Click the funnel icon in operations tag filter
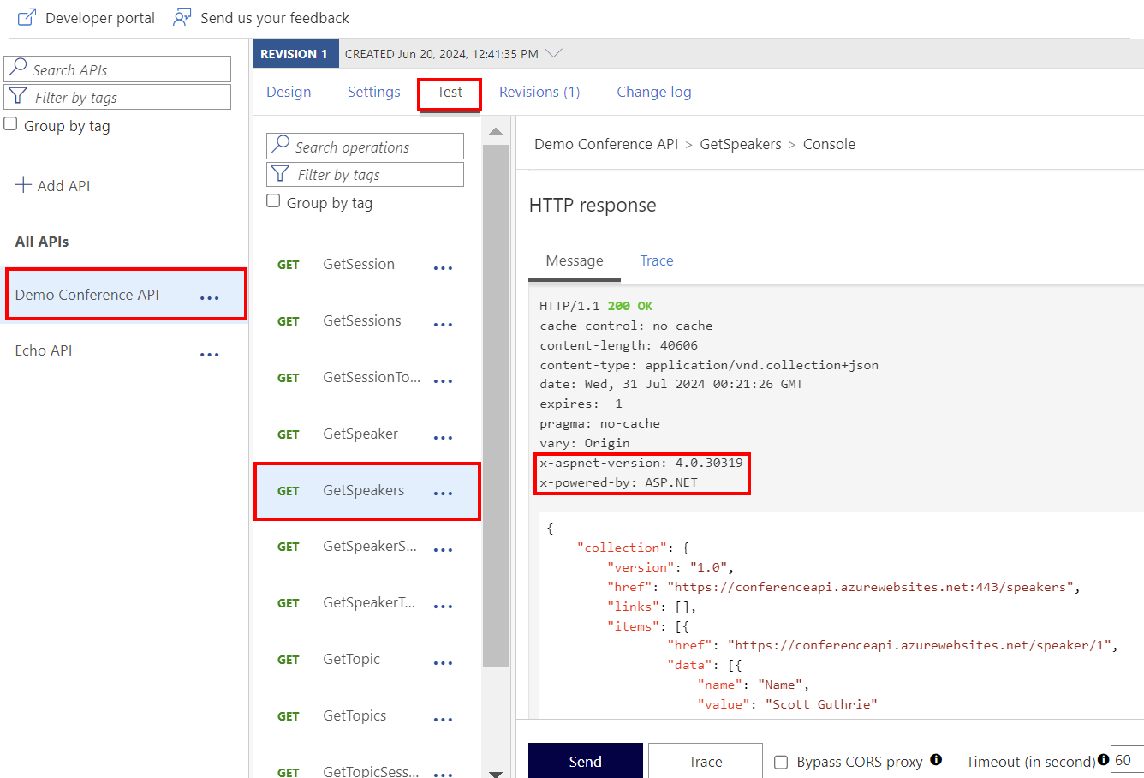Image resolution: width=1144 pixels, height=778 pixels. (x=280, y=173)
